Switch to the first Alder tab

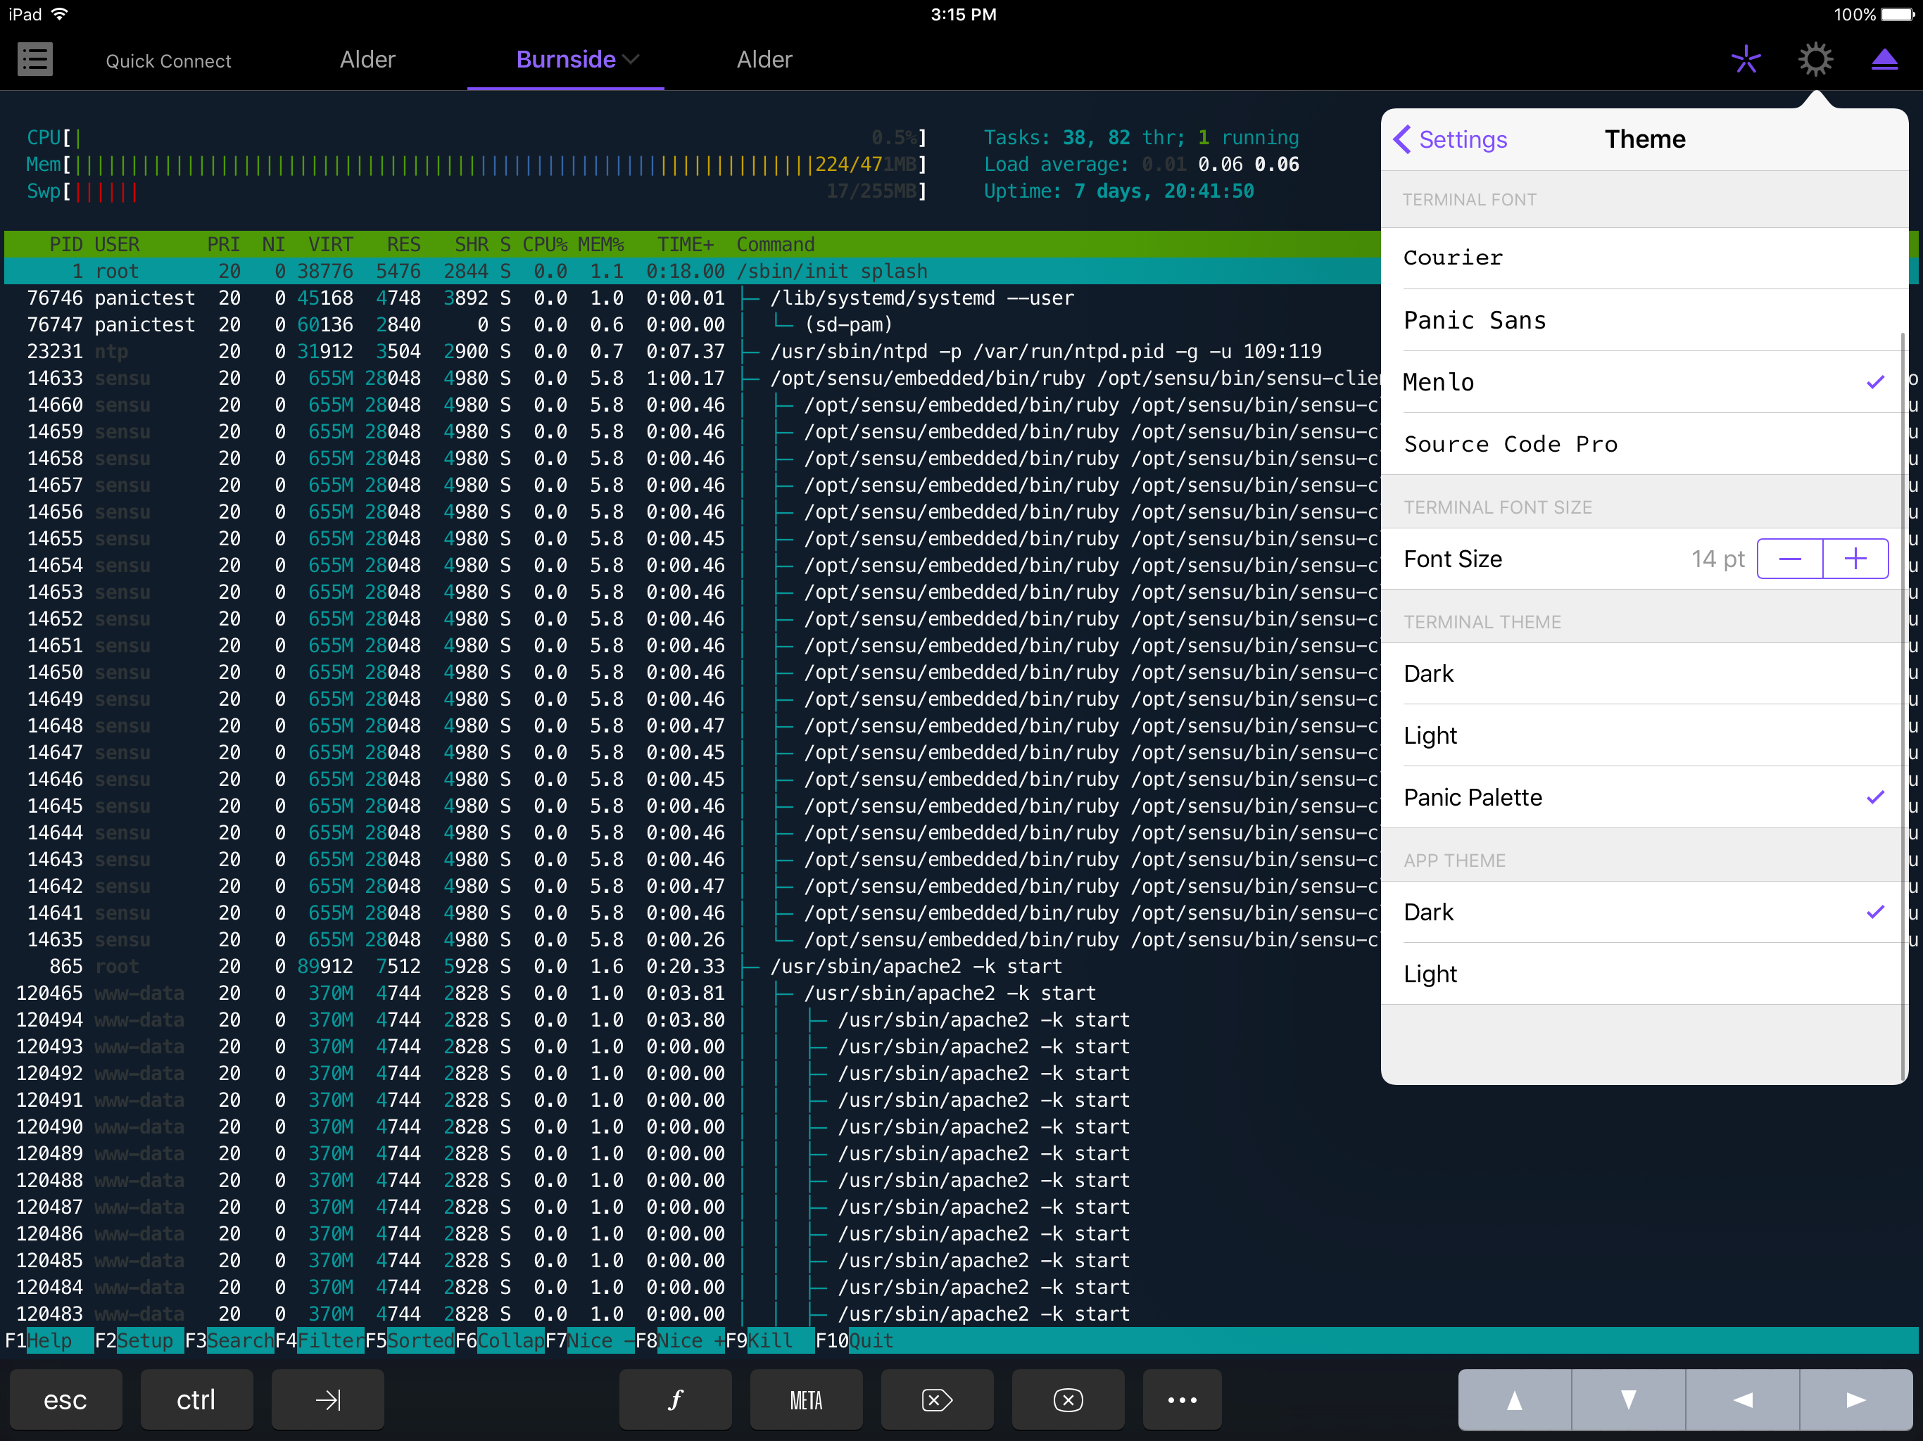coord(367,60)
